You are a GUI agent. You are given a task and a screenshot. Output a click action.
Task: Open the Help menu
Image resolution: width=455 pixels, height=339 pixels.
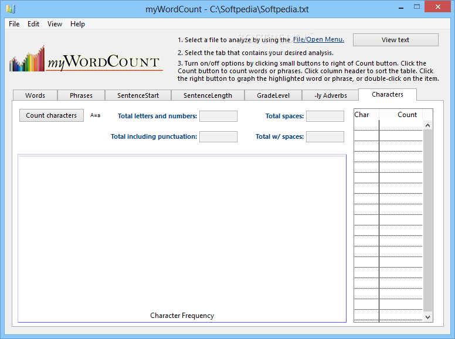(77, 24)
